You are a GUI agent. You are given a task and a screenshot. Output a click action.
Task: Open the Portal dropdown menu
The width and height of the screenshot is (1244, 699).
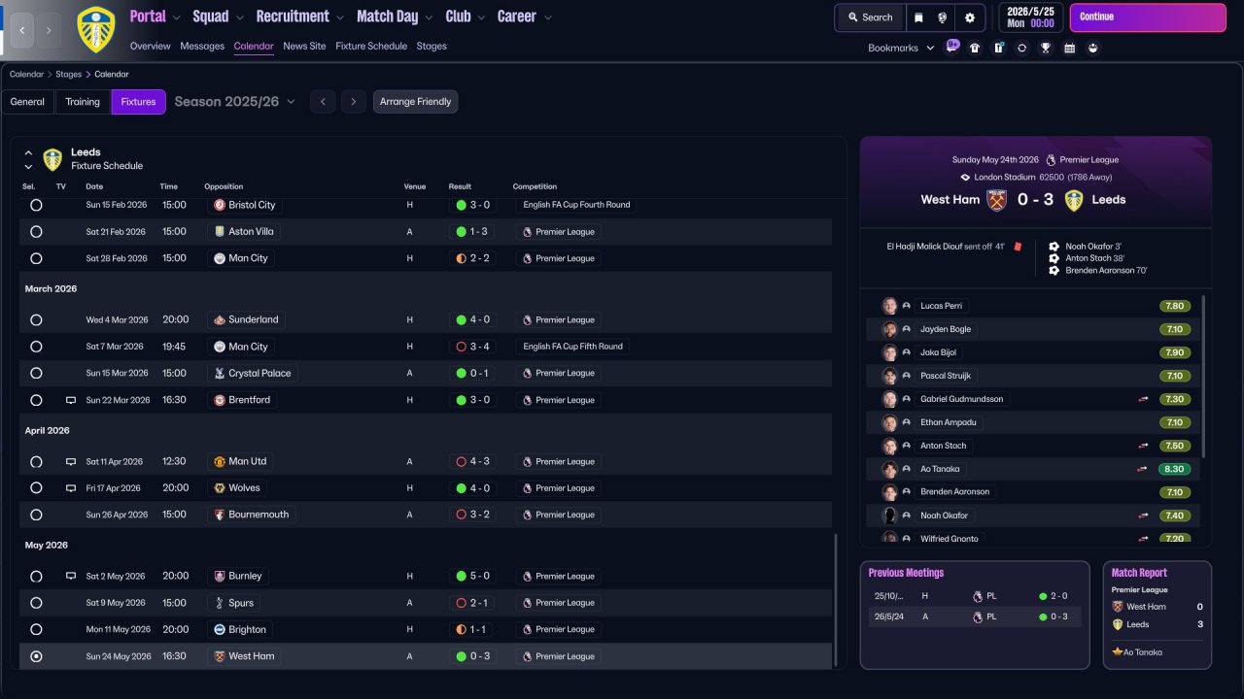coord(155,17)
